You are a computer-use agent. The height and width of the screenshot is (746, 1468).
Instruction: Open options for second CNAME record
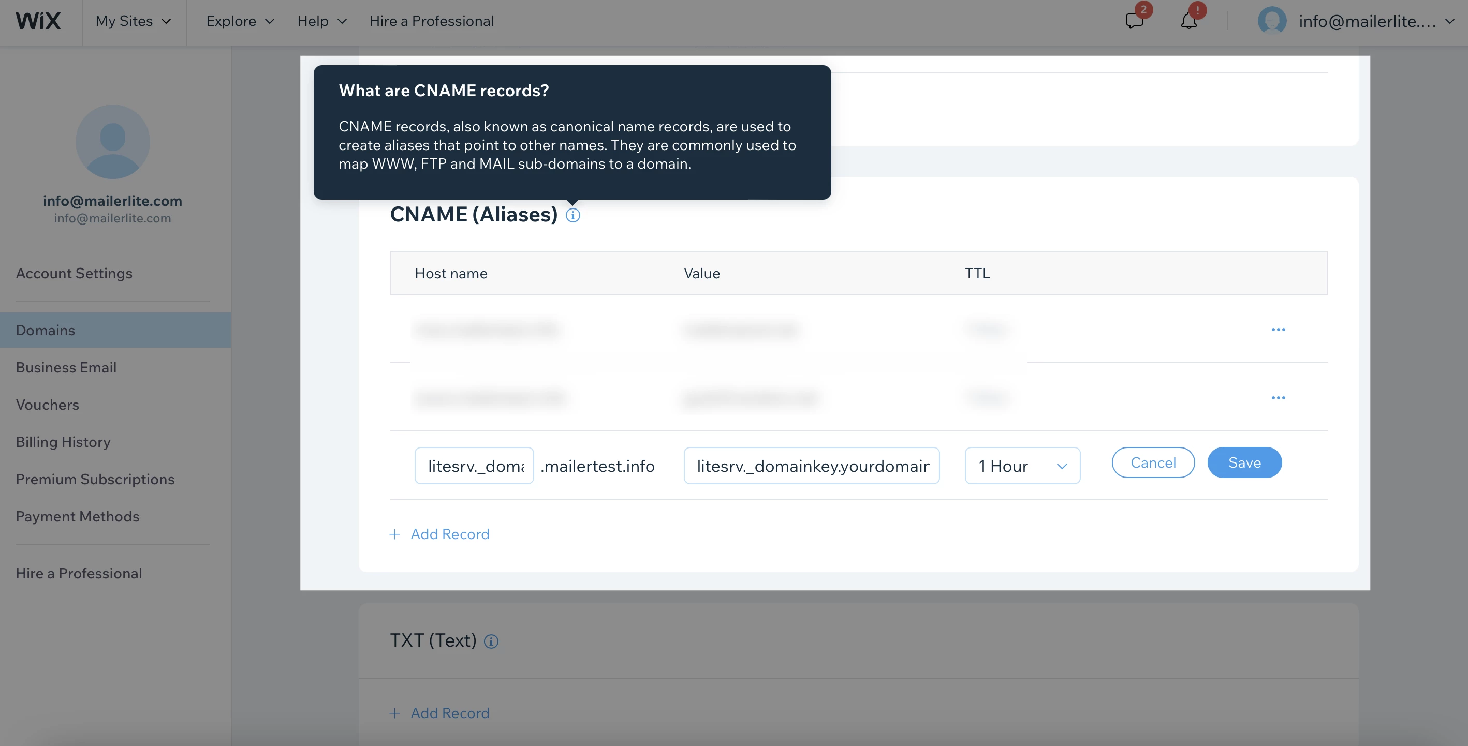[1278, 397]
